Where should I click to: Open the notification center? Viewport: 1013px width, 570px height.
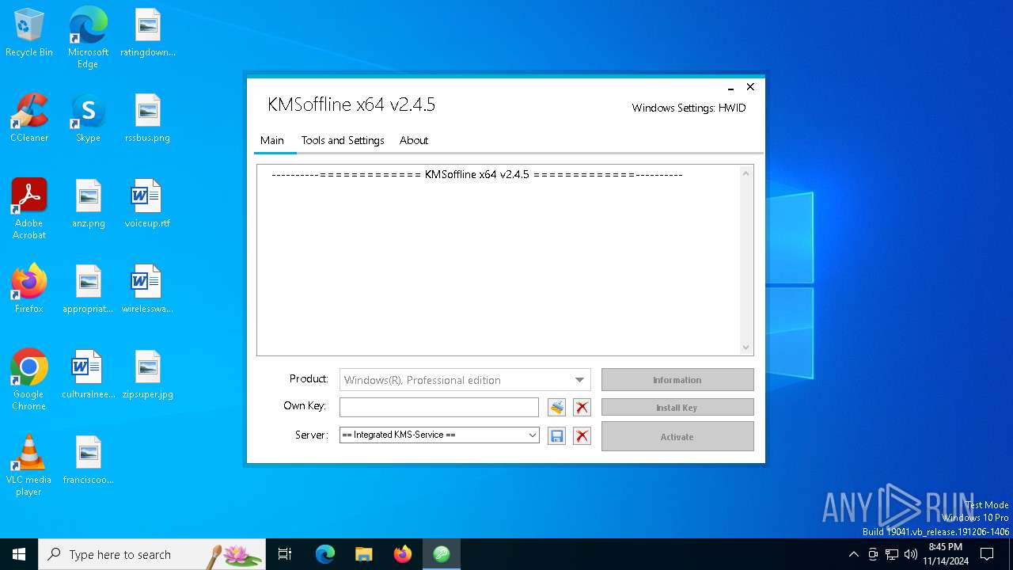(987, 554)
